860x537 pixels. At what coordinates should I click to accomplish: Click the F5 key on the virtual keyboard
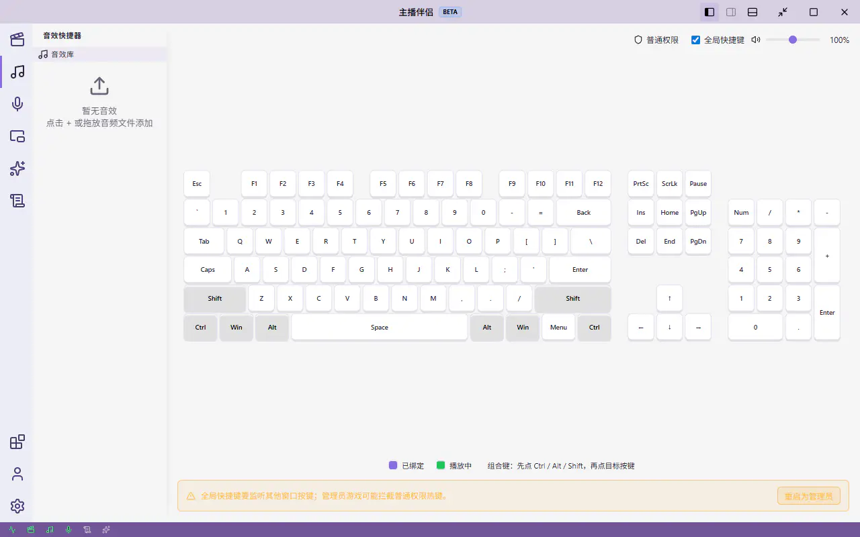[x=383, y=183]
